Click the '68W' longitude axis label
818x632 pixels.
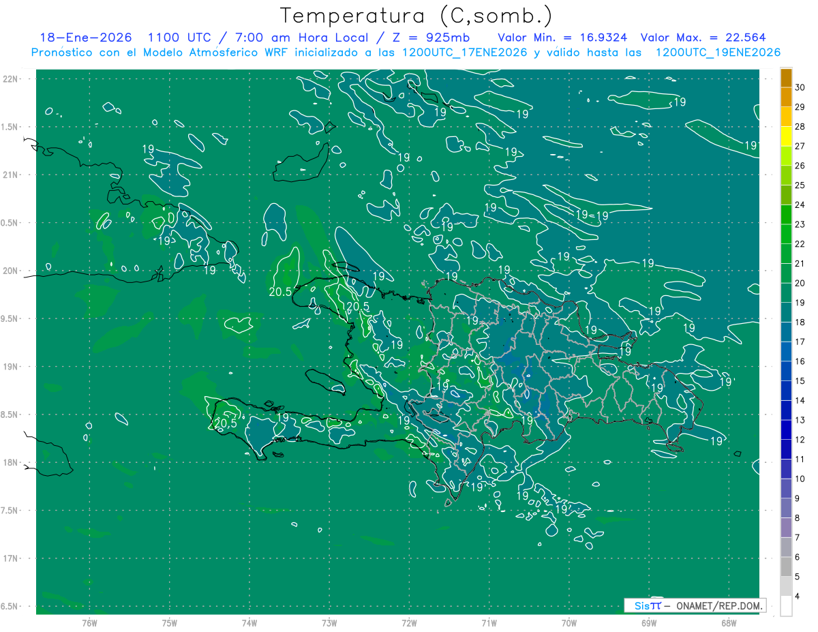(x=728, y=622)
